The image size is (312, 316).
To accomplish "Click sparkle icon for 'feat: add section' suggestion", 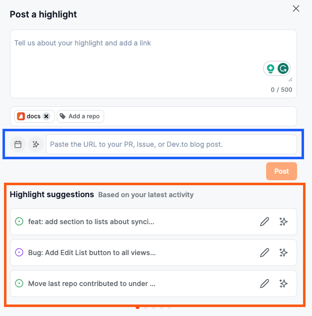I will (284, 222).
